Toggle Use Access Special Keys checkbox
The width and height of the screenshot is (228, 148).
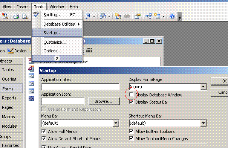(44, 146)
